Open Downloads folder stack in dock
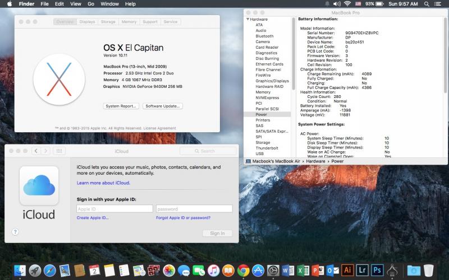This screenshot has width=449, height=280. 414,270
